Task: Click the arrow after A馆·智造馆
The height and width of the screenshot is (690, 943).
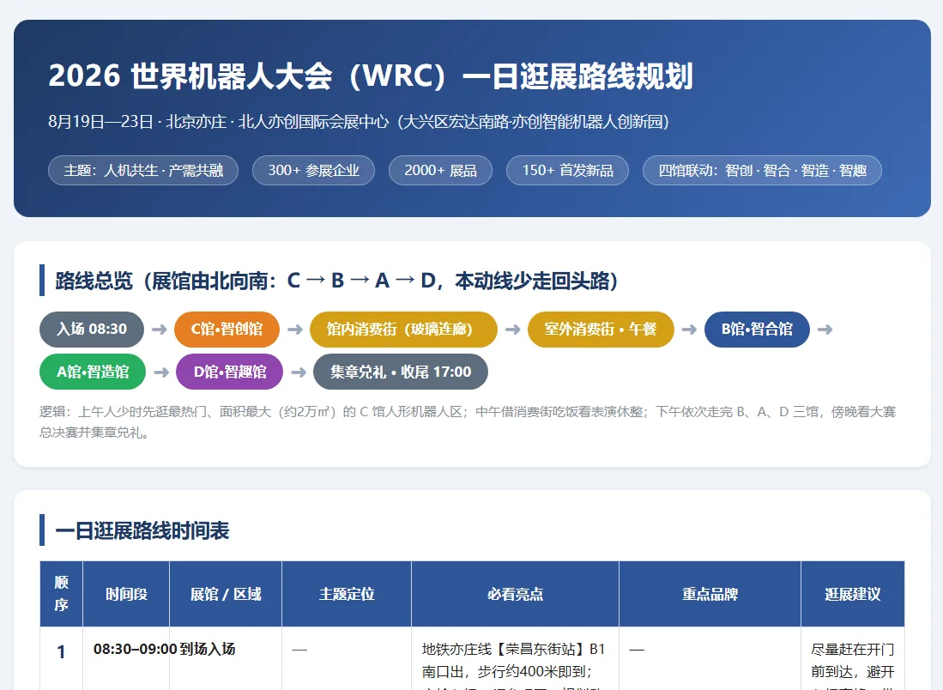Action: (161, 372)
